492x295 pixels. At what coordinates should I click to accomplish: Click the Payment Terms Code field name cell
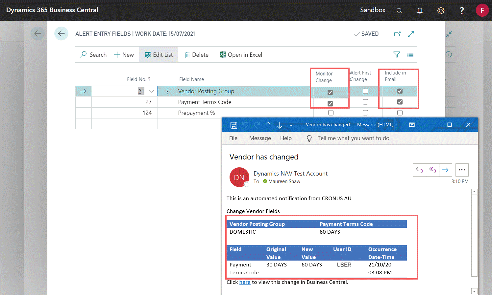point(205,102)
